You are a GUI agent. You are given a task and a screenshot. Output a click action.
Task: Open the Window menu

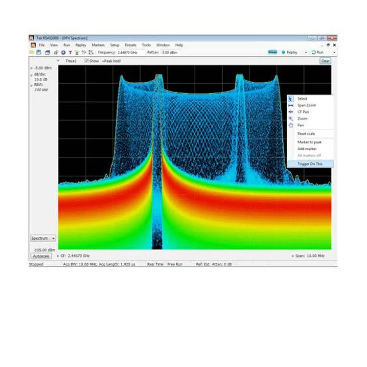coord(163,45)
